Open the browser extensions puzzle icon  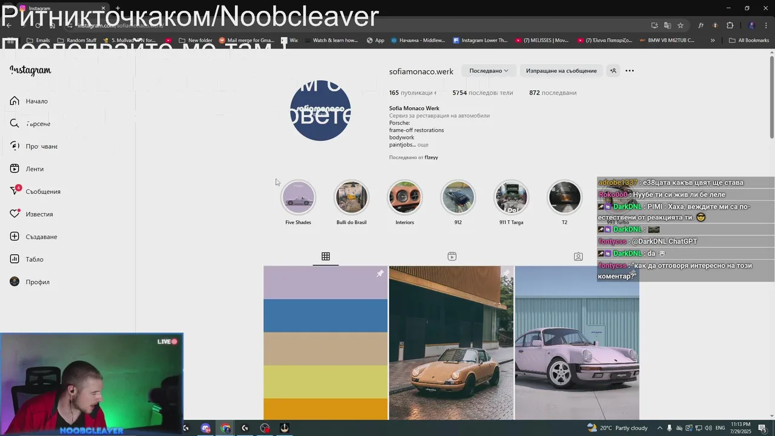(x=730, y=25)
